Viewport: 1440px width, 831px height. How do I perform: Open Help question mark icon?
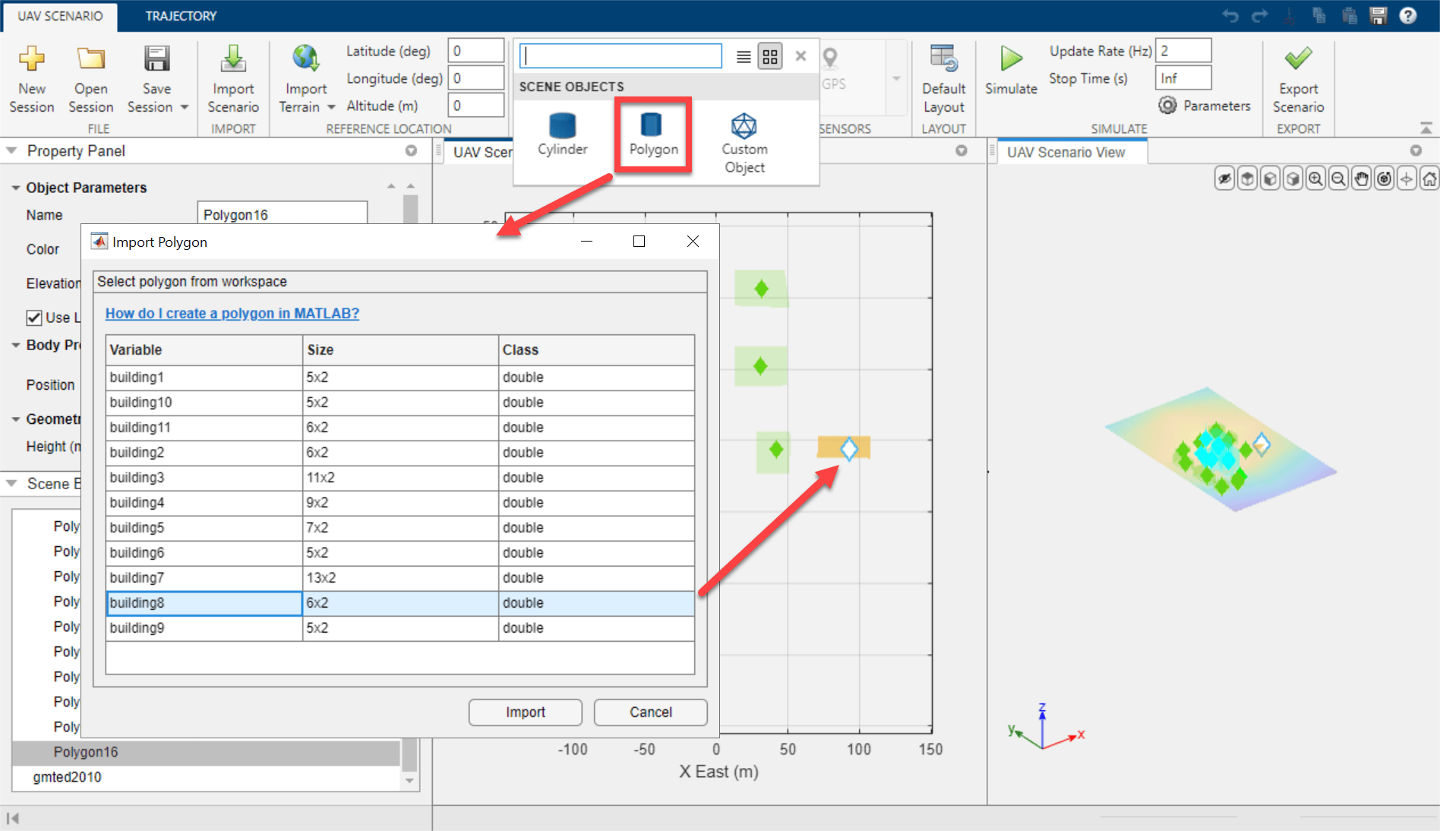tap(1408, 16)
